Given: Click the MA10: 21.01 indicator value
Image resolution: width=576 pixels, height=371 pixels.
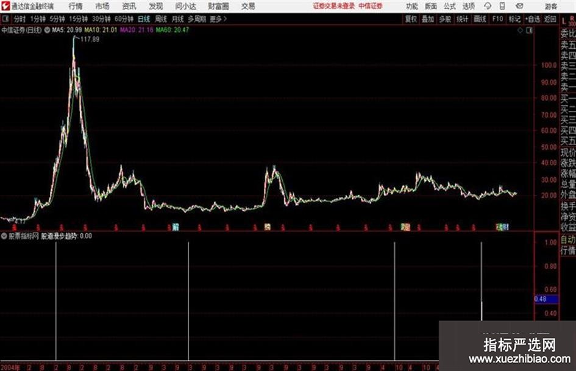Looking at the screenshot, I should 101,30.
